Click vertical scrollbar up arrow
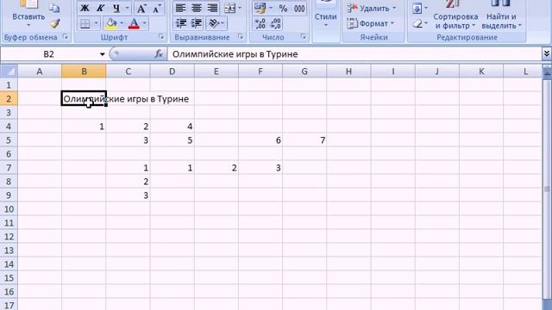This screenshot has height=310, width=552. pos(547,74)
